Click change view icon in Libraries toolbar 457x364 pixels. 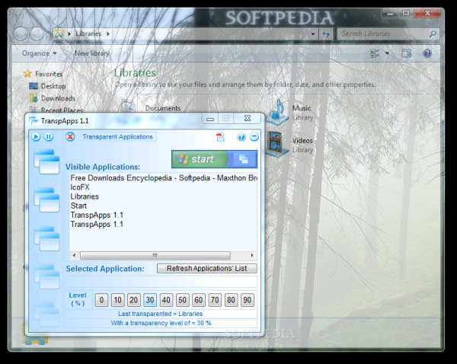(375, 53)
